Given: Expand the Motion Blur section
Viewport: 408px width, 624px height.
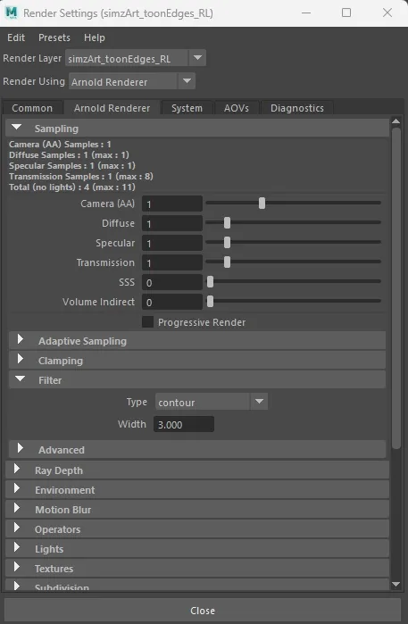Looking at the screenshot, I should point(197,510).
